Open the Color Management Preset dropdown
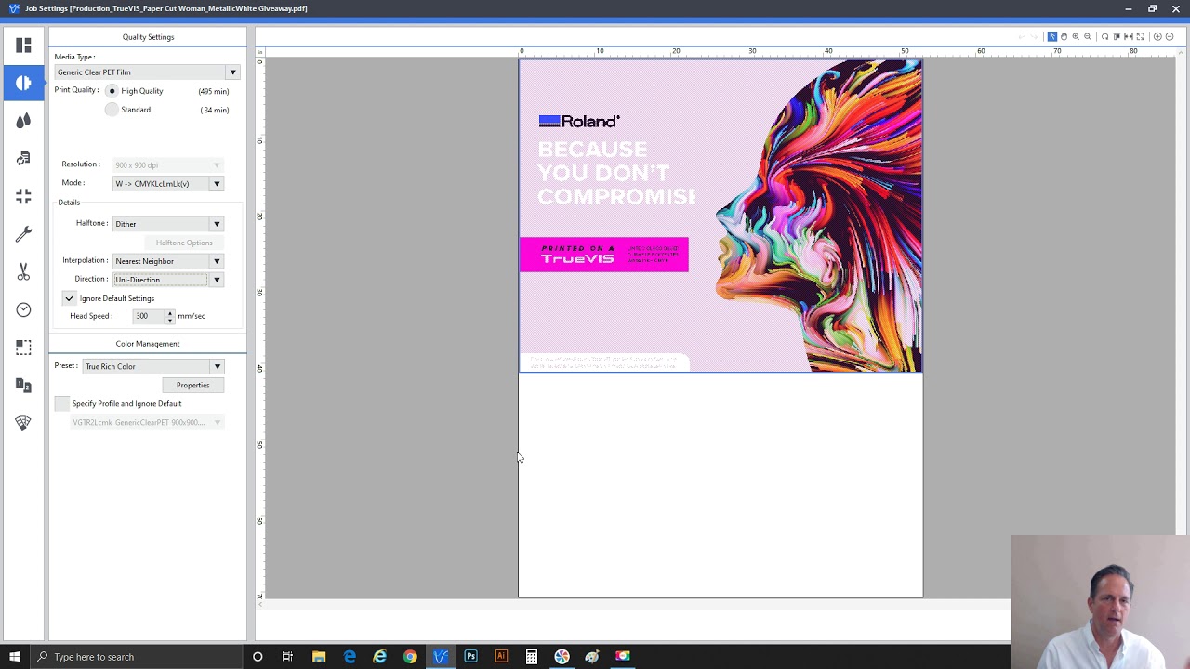The width and height of the screenshot is (1190, 669). coord(152,366)
